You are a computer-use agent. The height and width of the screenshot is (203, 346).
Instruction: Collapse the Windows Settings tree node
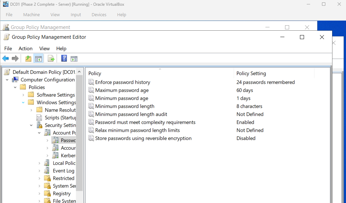tap(23, 103)
